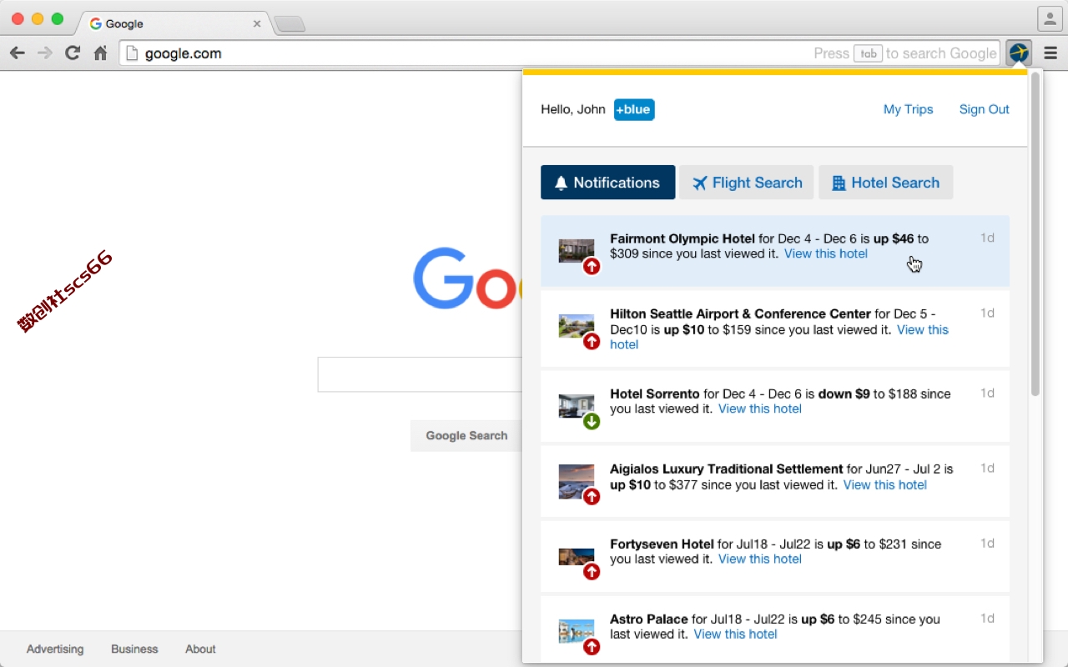The image size is (1068, 667).
Task: Go back with the browser back arrow
Action: [x=18, y=53]
